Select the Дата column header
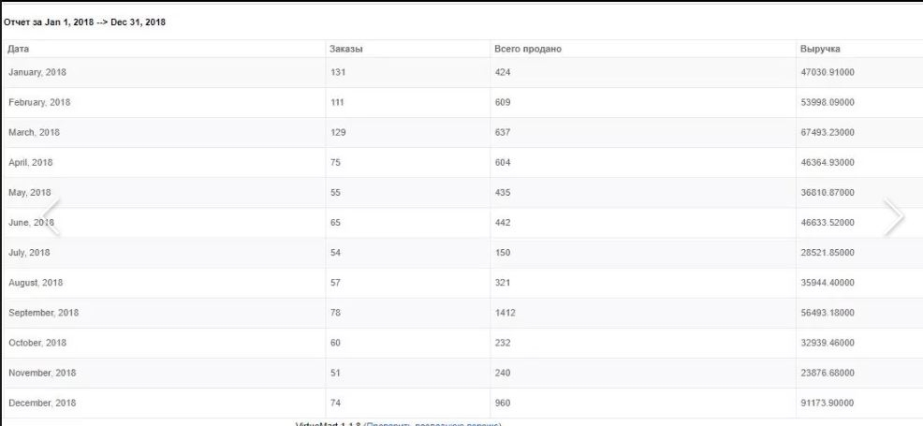The height and width of the screenshot is (426, 923). click(18, 49)
